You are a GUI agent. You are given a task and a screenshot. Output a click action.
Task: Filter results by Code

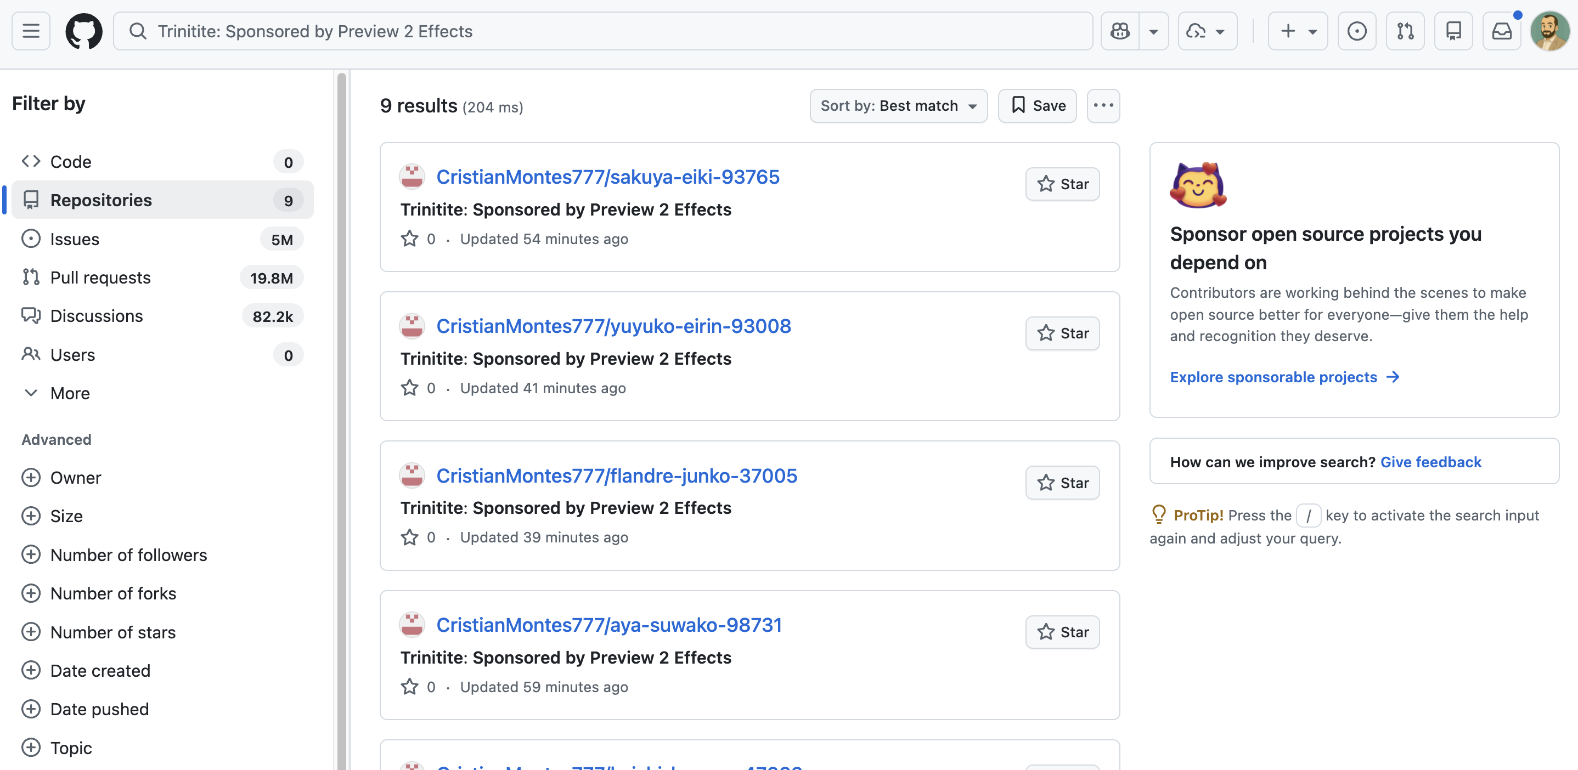click(162, 162)
